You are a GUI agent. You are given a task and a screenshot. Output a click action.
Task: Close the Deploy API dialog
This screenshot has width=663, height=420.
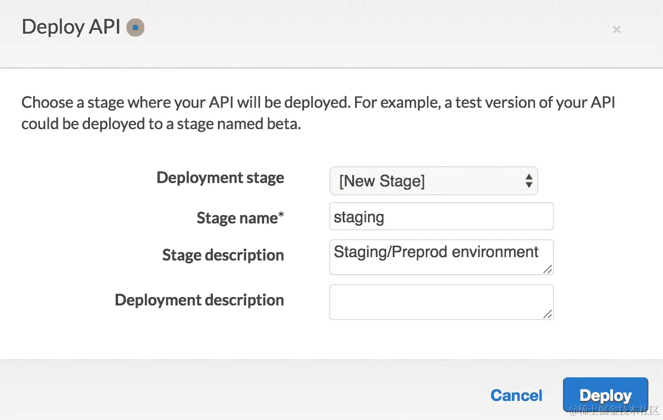tap(616, 29)
